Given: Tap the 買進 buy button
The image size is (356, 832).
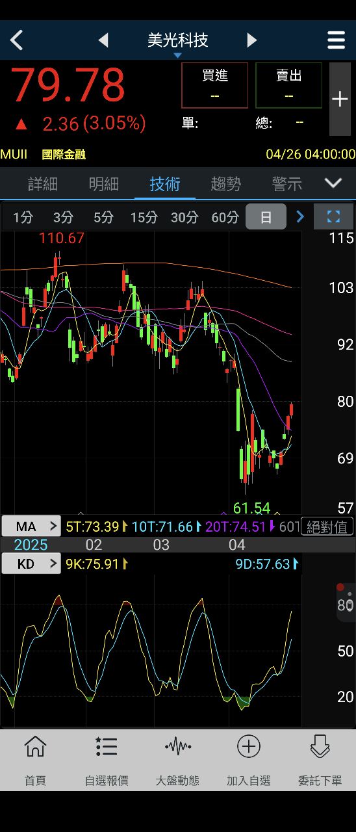Looking at the screenshot, I should (215, 85).
